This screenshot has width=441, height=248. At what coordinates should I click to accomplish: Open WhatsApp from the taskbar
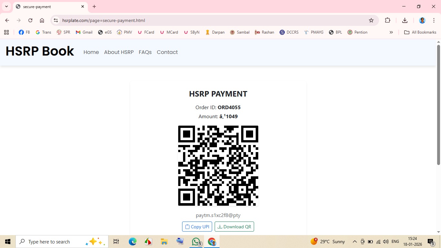tap(196, 242)
